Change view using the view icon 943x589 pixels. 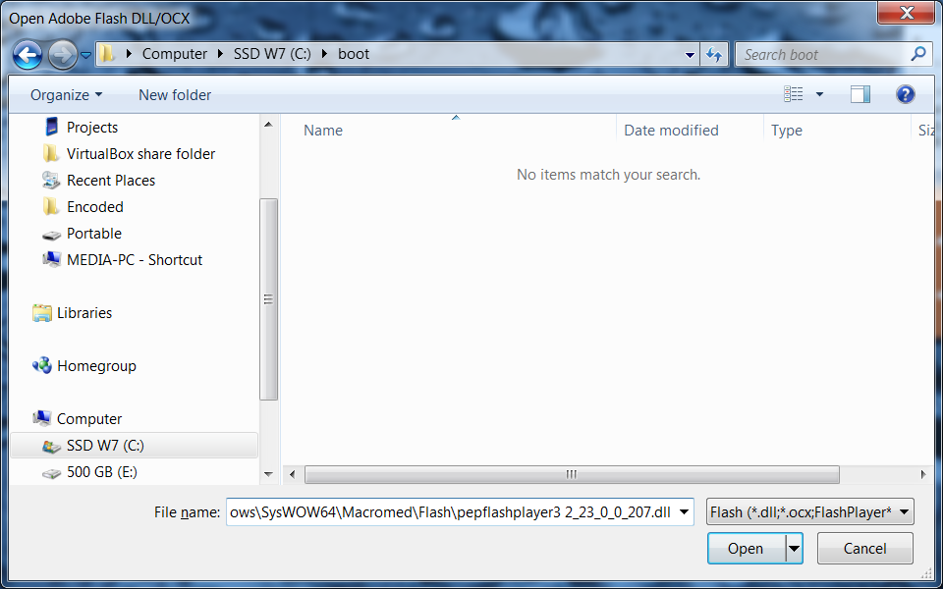pyautogui.click(x=794, y=94)
